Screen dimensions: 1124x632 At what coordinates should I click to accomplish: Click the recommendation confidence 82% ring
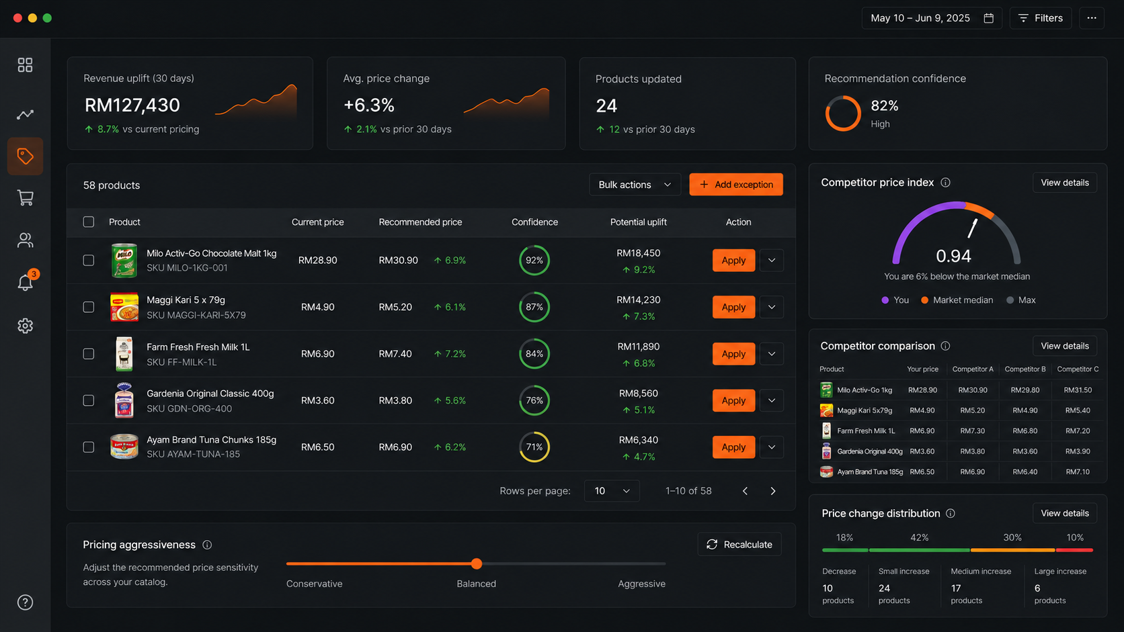coord(843,113)
